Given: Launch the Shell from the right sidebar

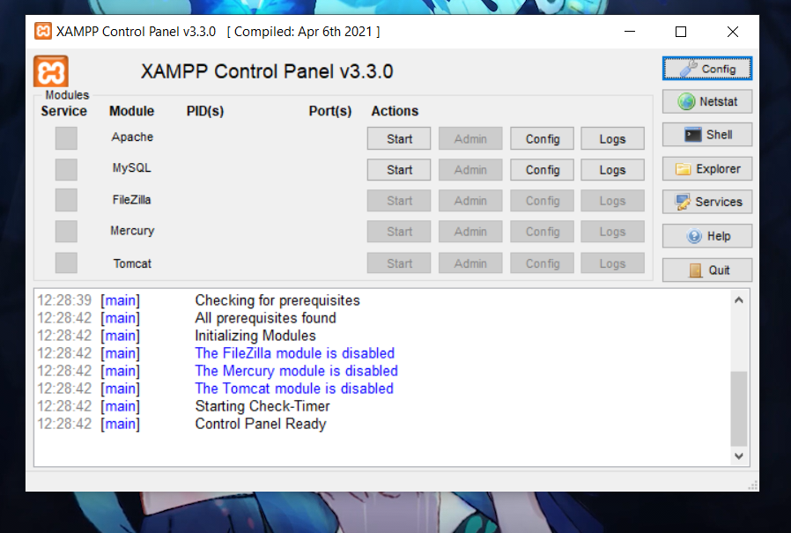Looking at the screenshot, I should point(706,135).
